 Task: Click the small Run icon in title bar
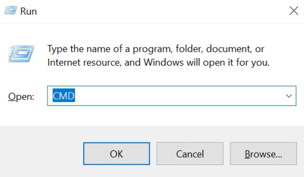pyautogui.click(x=10, y=10)
